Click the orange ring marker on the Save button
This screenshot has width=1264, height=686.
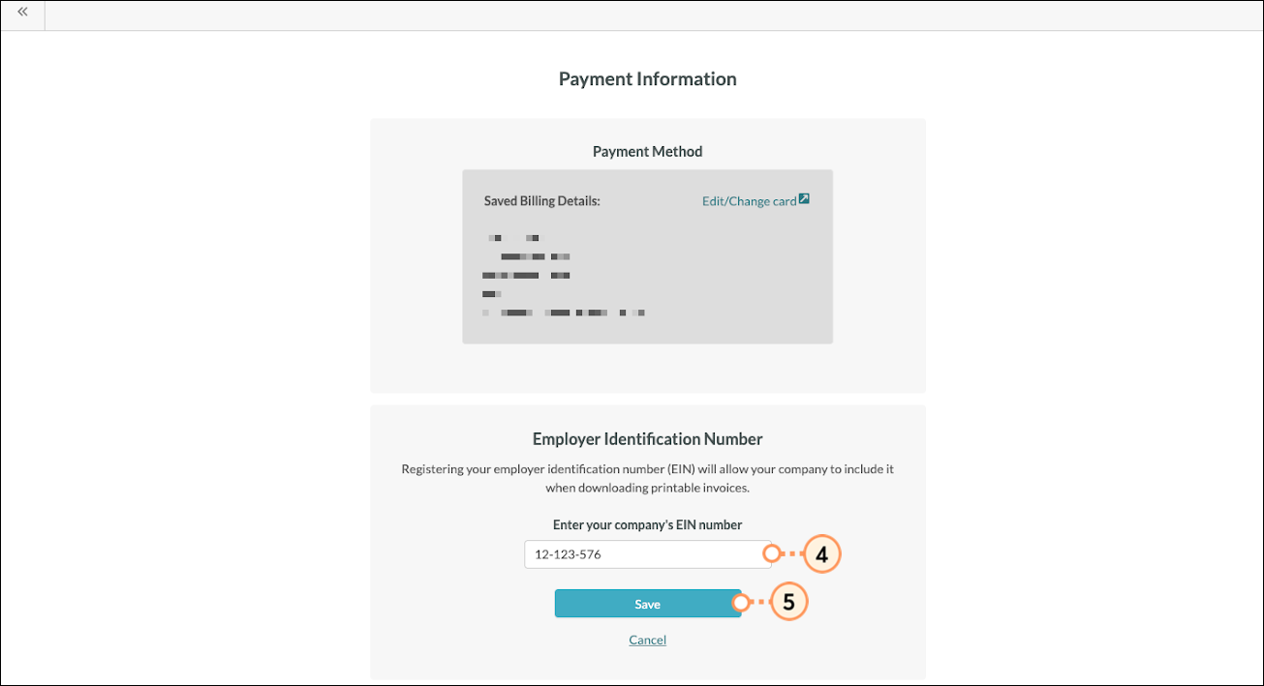click(x=740, y=603)
